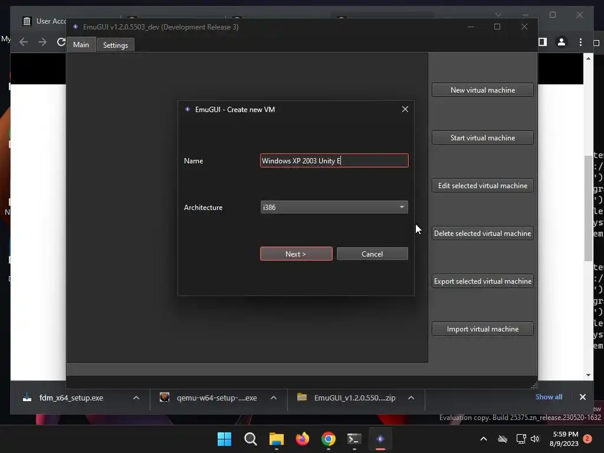
Task: Open the Windows Start menu
Action: pyautogui.click(x=224, y=439)
